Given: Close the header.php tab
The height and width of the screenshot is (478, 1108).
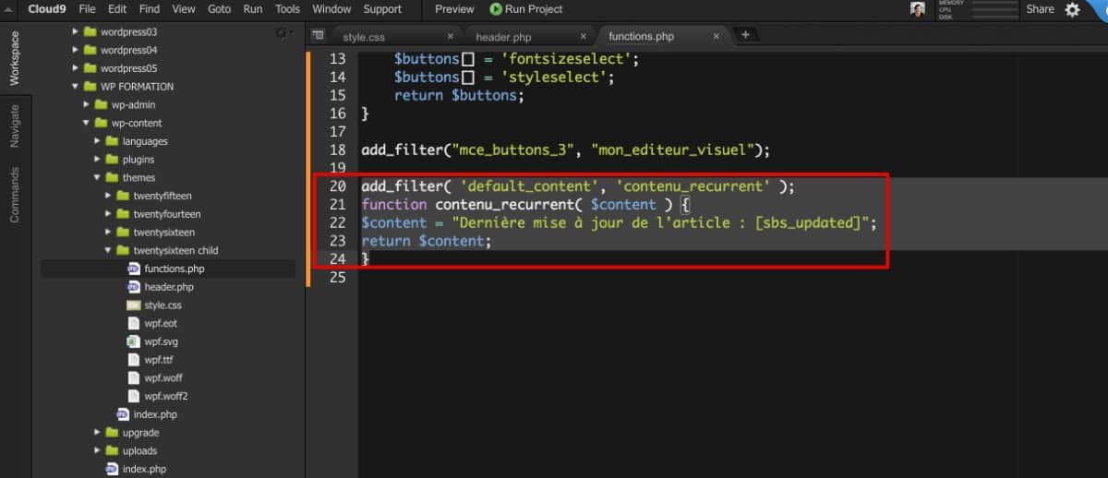Looking at the screenshot, I should (x=584, y=36).
